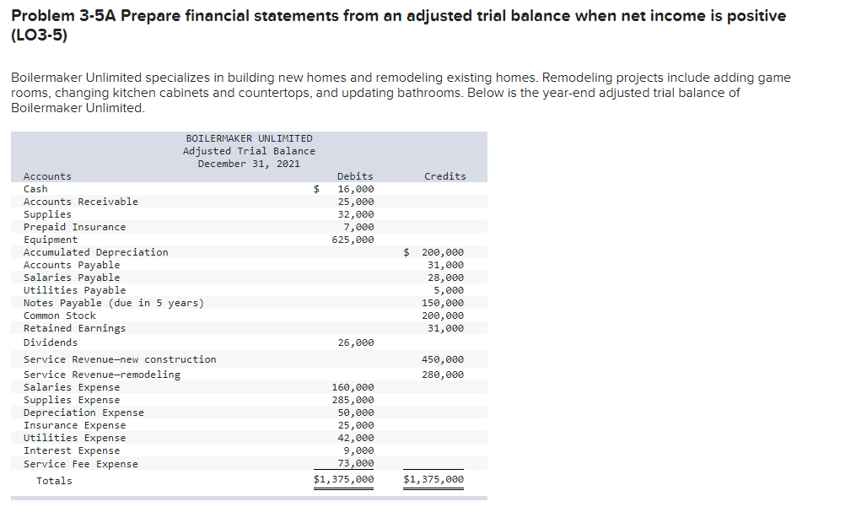Select the Debits column header
Viewport: 856px width, 523px height.
pyautogui.click(x=354, y=175)
